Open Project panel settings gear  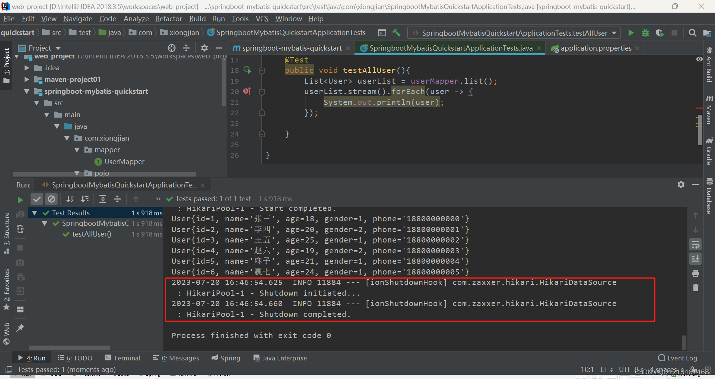[x=204, y=48]
